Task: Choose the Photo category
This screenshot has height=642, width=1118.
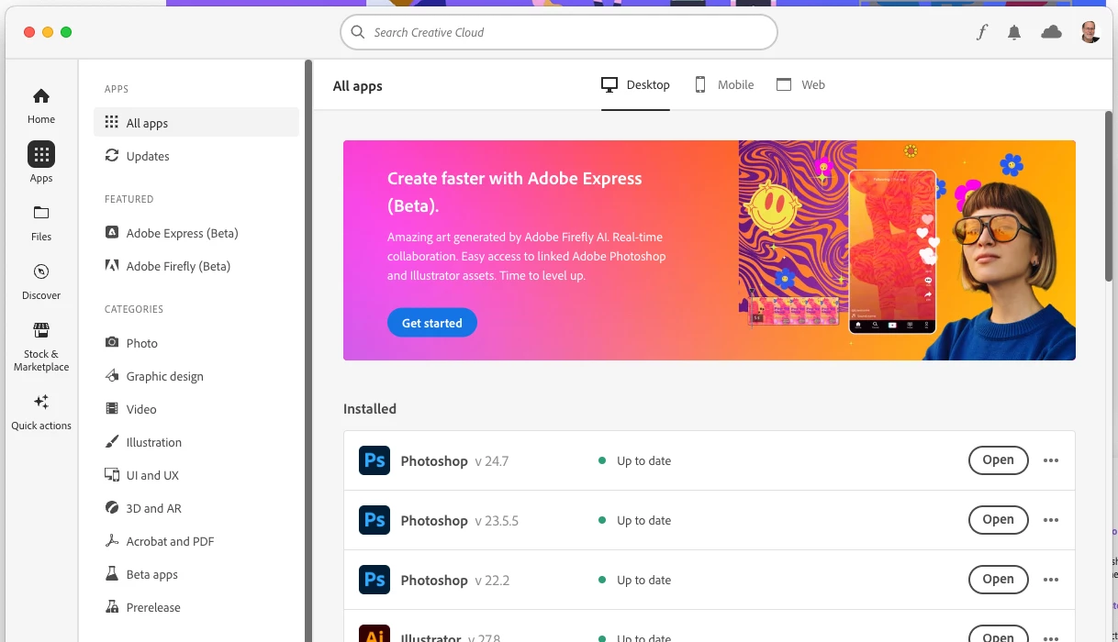Action: pos(196,343)
